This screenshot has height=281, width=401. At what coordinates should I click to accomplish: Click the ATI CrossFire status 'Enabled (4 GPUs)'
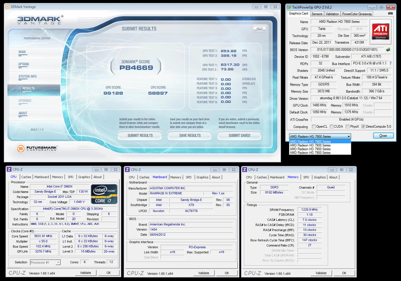(351, 119)
